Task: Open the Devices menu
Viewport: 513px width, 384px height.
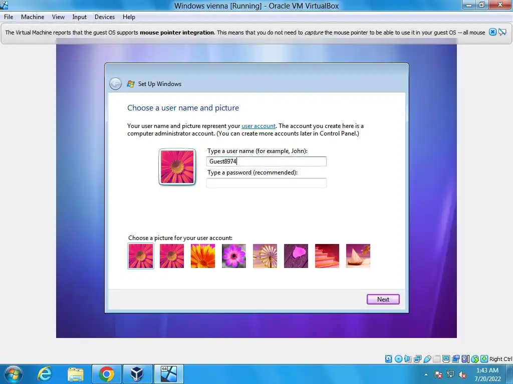Action: pyautogui.click(x=104, y=17)
